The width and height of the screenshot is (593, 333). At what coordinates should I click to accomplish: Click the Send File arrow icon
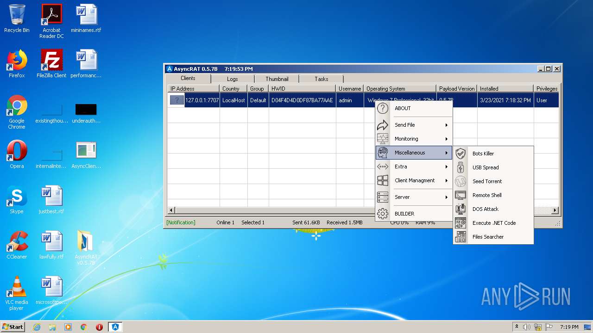pyautogui.click(x=382, y=125)
